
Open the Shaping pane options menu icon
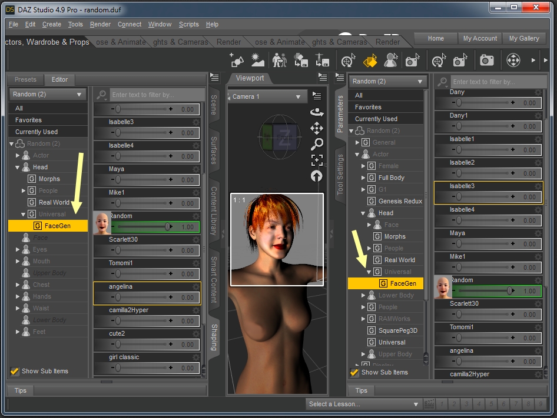[214, 77]
